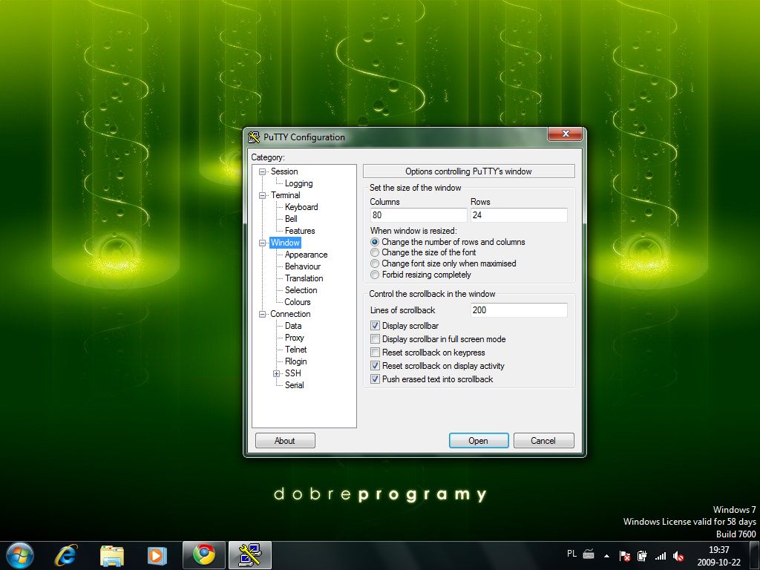Switch to Google Chrome on the taskbar
760x570 pixels.
point(204,555)
